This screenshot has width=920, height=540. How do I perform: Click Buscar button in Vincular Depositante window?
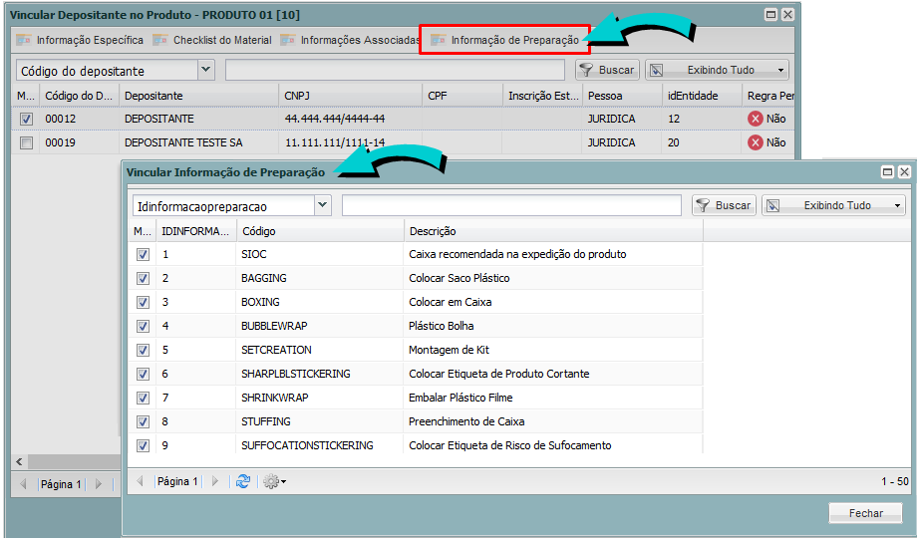point(607,70)
